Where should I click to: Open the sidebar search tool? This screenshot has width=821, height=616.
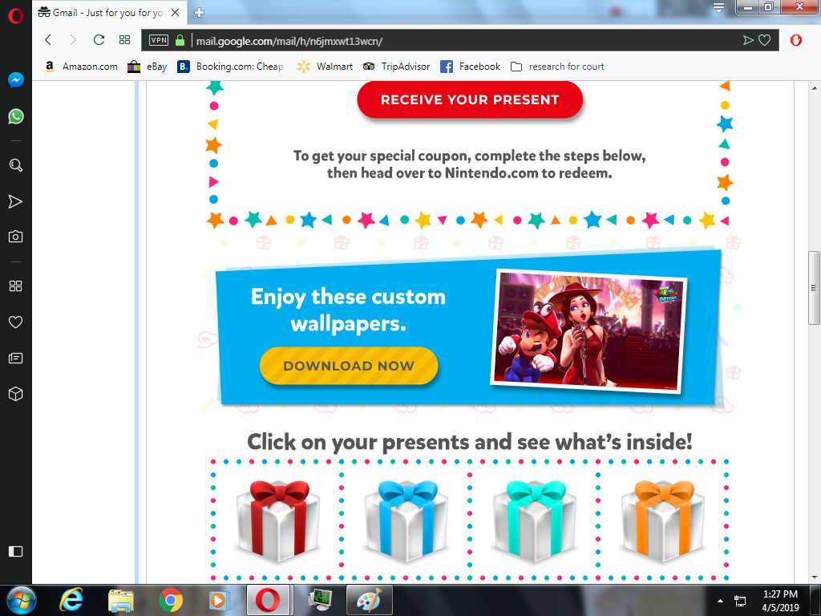coord(16,165)
